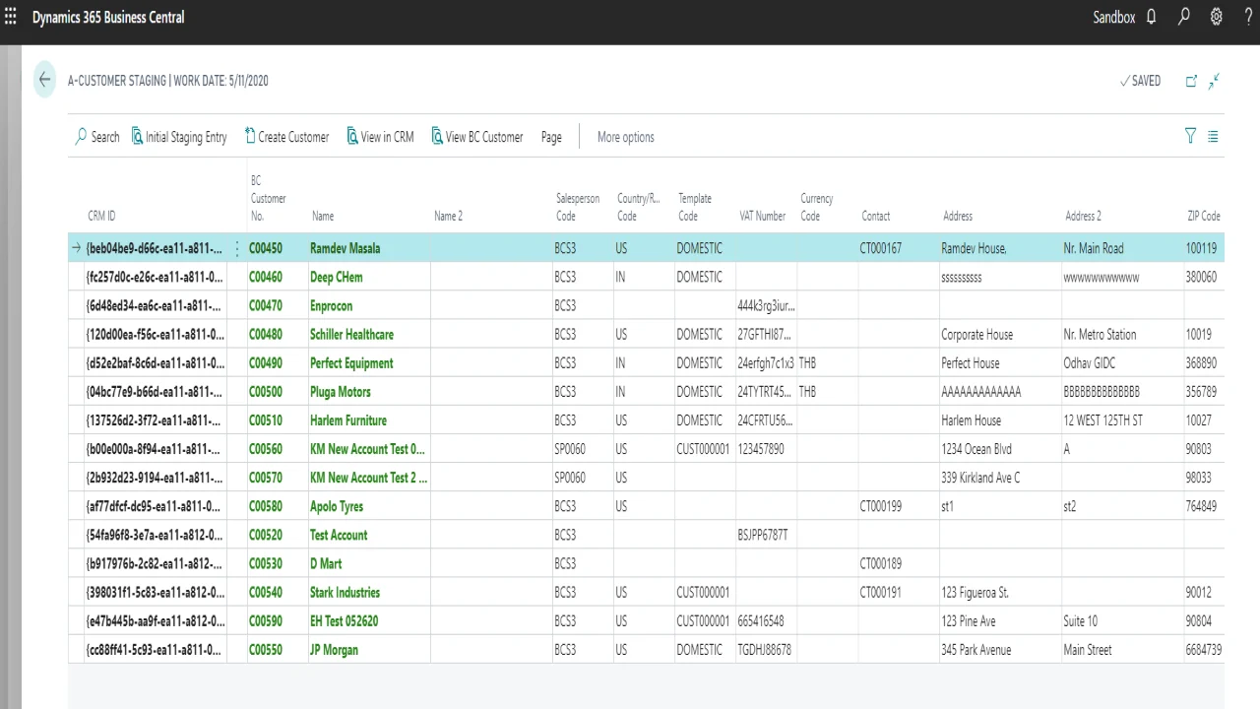The height and width of the screenshot is (709, 1260).
Task: Open the settings gear icon
Action: [1217, 17]
